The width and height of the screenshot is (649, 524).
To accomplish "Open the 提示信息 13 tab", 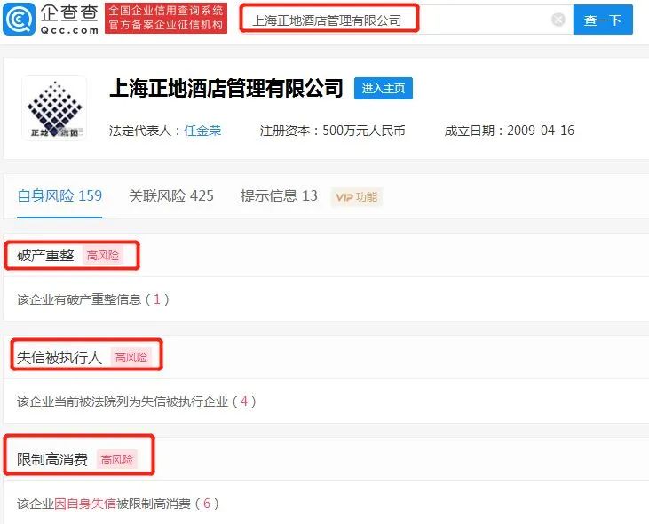I will 279,195.
